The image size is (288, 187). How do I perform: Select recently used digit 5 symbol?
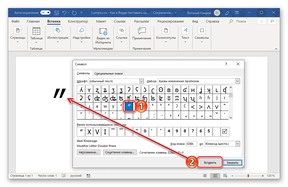point(209,132)
